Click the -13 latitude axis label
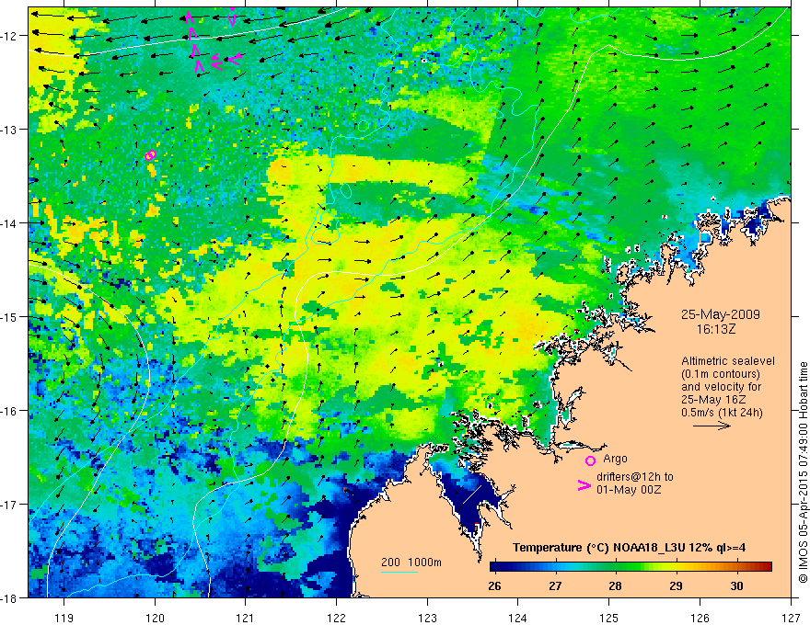 (9, 130)
